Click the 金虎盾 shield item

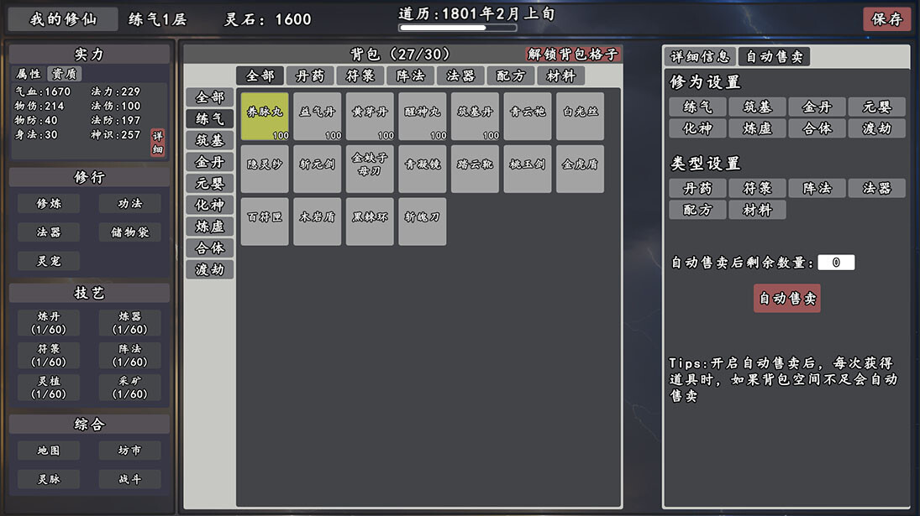[580, 169]
